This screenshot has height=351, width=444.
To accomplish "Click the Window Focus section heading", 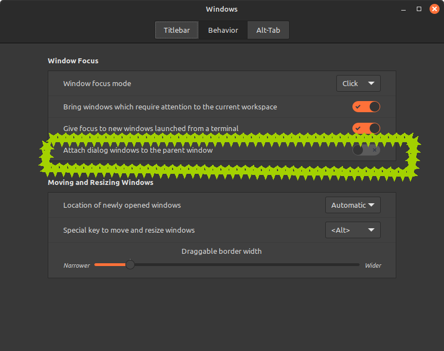I will click(73, 61).
